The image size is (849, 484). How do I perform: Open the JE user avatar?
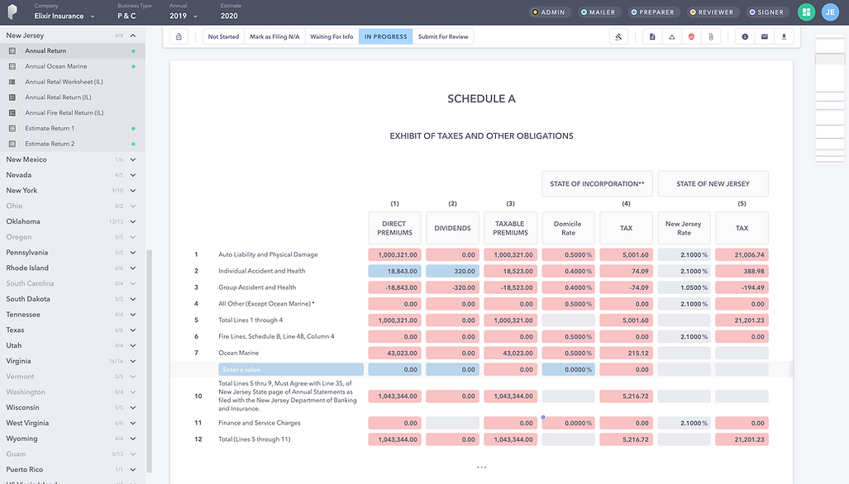click(830, 12)
